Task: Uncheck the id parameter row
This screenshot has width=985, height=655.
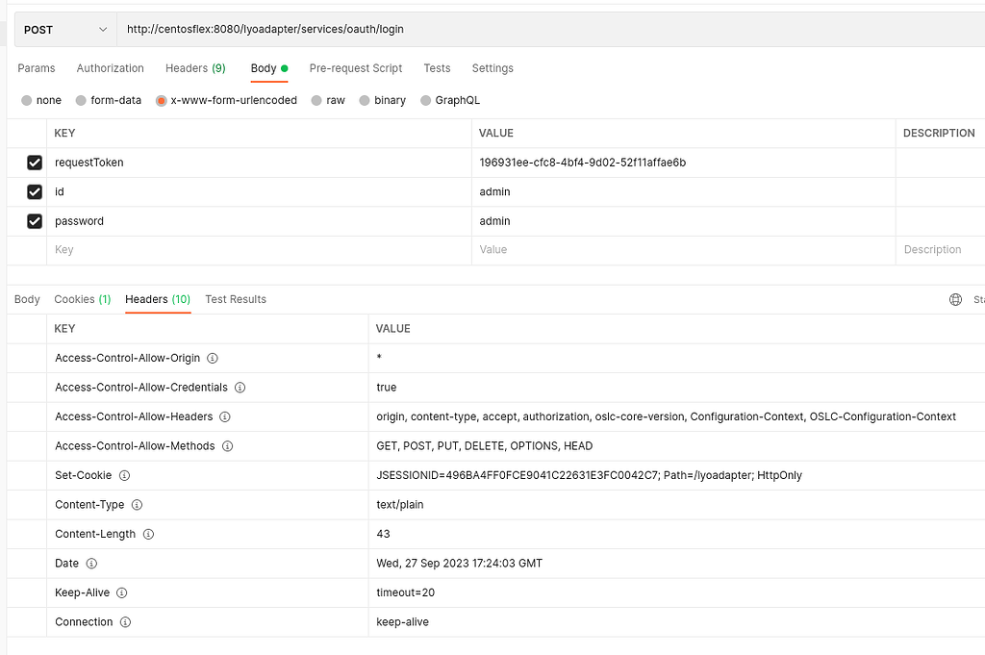Action: click(x=35, y=191)
